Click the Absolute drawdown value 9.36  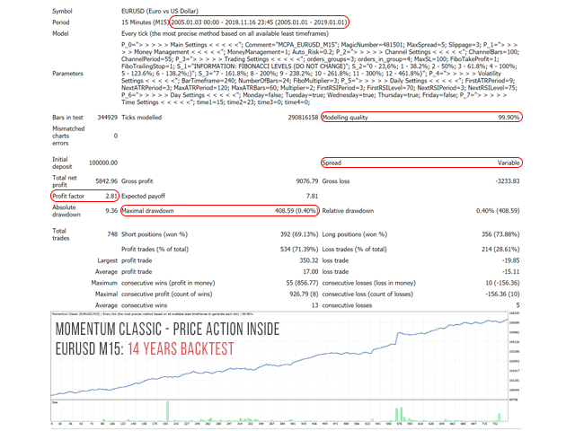click(x=111, y=211)
